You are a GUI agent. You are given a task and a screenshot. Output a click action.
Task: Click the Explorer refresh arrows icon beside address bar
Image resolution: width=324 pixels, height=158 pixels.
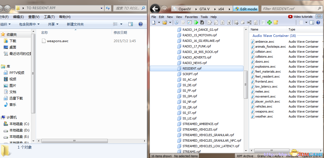point(108,8)
